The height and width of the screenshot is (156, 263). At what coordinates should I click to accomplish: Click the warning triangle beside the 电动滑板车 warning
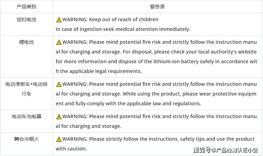click(x=59, y=84)
